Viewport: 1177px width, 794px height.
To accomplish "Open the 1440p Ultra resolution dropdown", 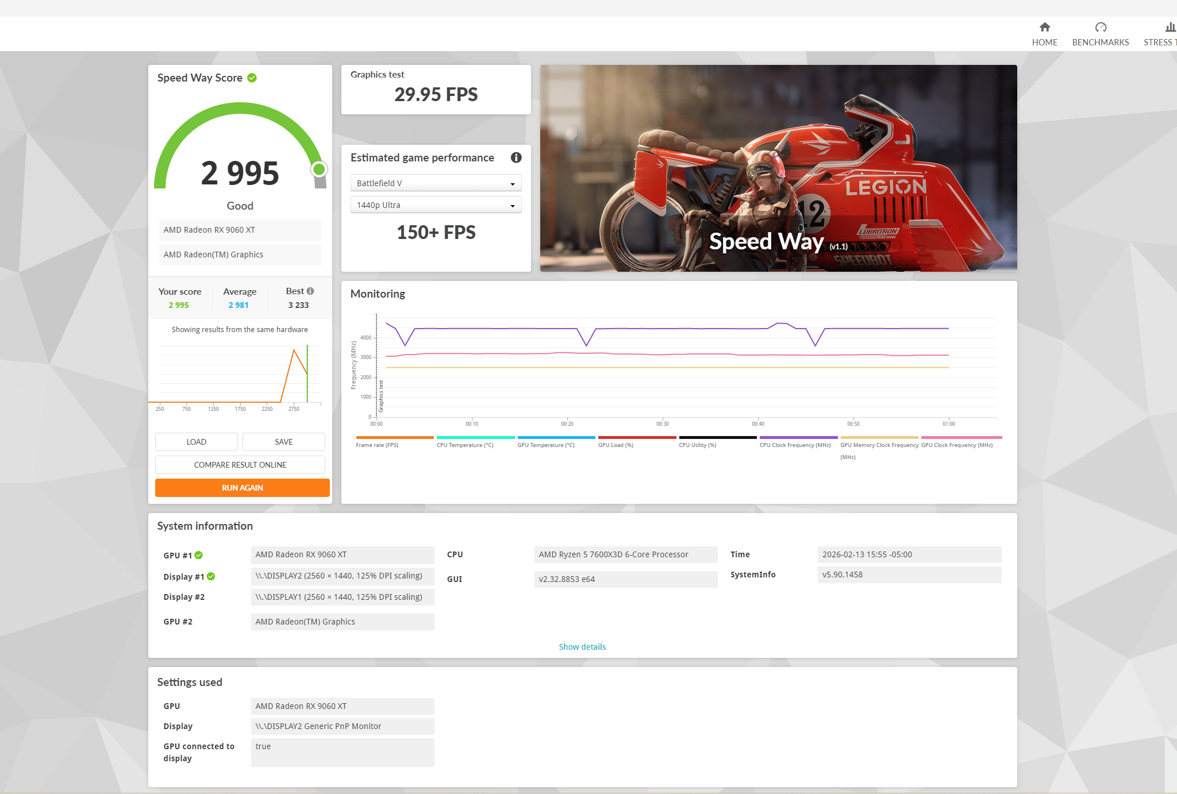I will [x=436, y=205].
